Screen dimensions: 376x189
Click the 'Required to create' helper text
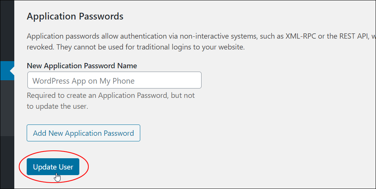tap(111, 96)
